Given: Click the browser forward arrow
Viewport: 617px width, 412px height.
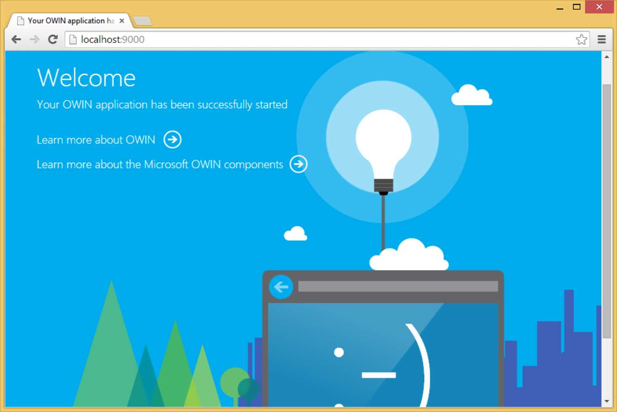Looking at the screenshot, I should point(34,39).
